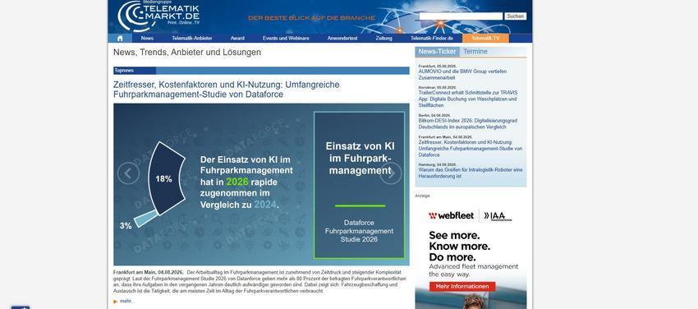Open Events und Webinare menu
698x309 pixels.
286,39
